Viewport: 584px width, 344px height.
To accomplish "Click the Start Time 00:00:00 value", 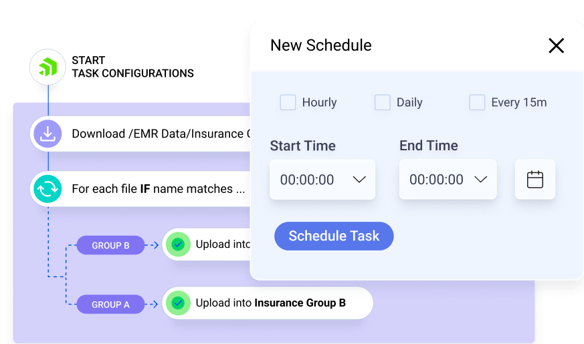I will [307, 179].
